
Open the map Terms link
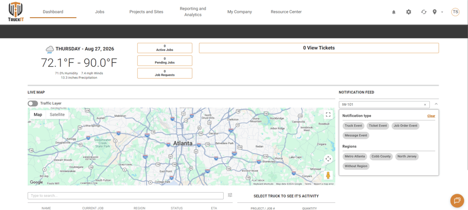click(x=307, y=184)
